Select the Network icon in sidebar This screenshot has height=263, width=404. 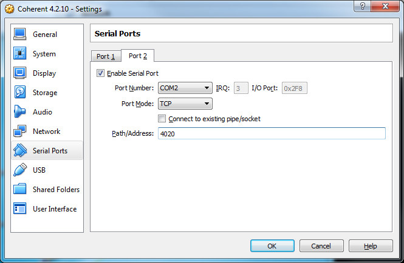pyautogui.click(x=20, y=131)
